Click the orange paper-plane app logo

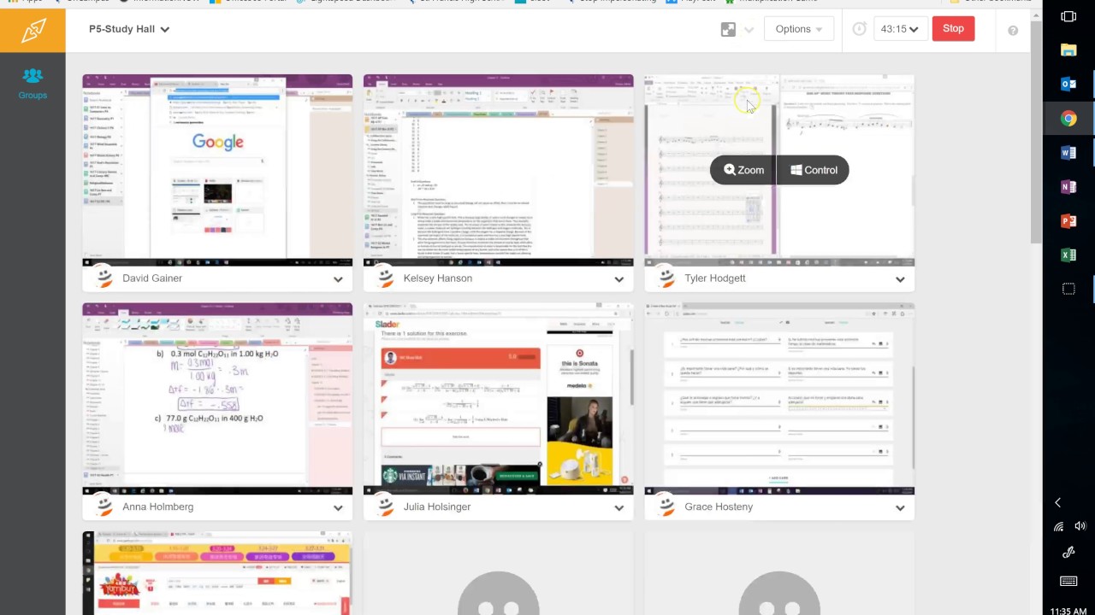tap(33, 30)
